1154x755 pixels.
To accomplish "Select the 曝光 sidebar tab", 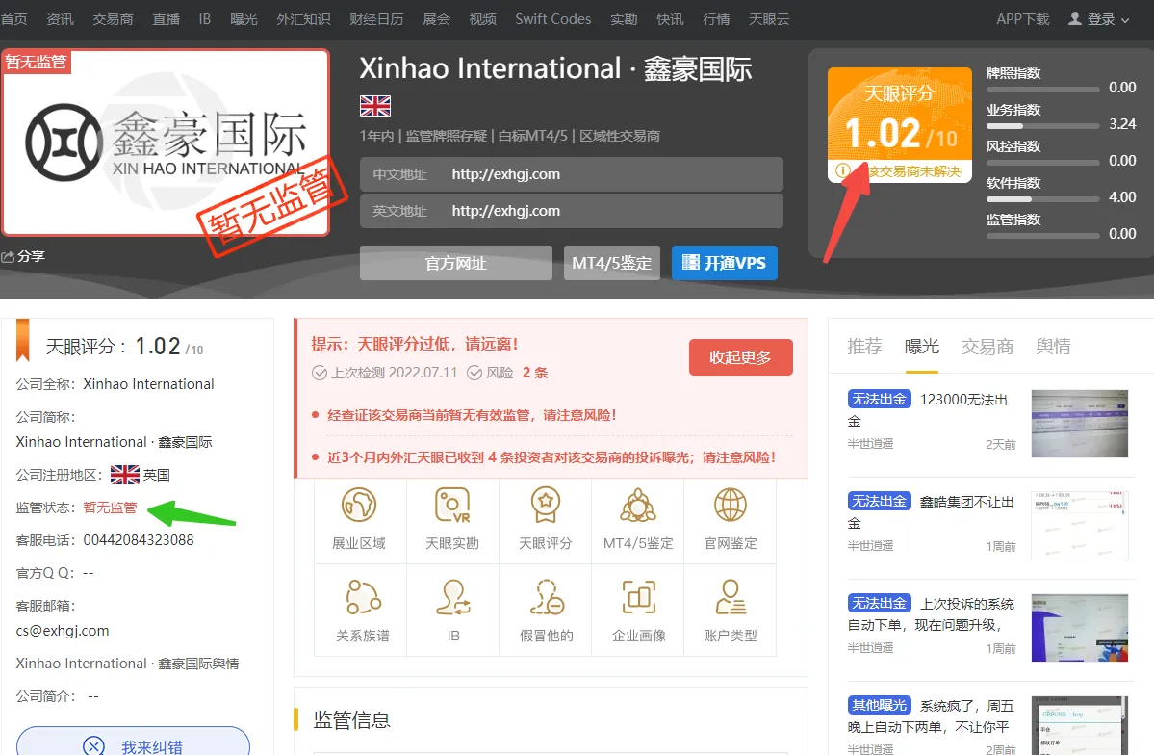I will 921,346.
